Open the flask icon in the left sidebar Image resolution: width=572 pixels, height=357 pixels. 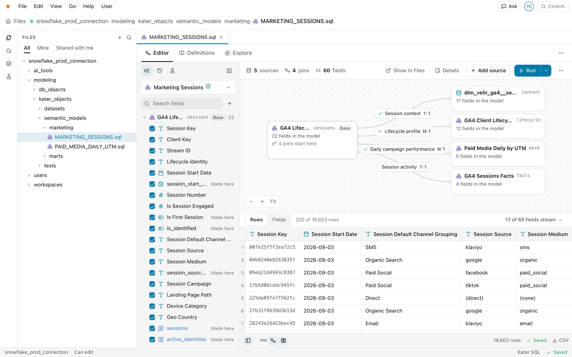click(x=9, y=76)
